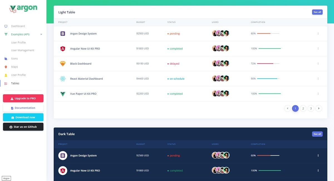This screenshot has height=181, width=334.
Task: Click the Dark Table heading
Action: pyautogui.click(x=67, y=134)
